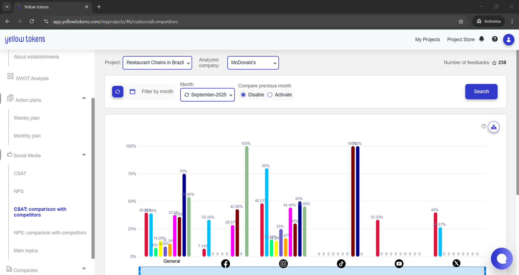519x275 pixels.
Task: Open the Month dropdown
Action: pos(207,95)
